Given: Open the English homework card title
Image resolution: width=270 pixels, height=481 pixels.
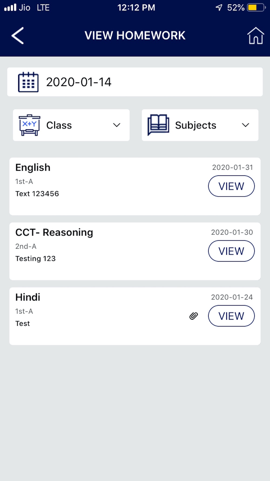Looking at the screenshot, I should tap(33, 167).
